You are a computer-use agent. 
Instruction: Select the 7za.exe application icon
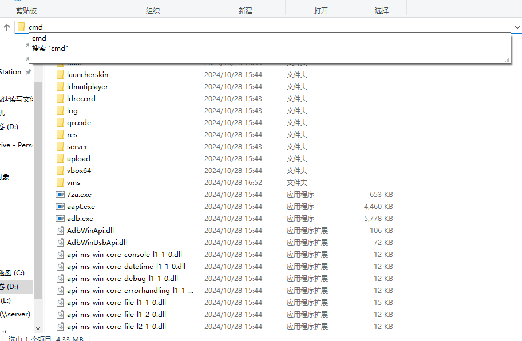click(60, 195)
